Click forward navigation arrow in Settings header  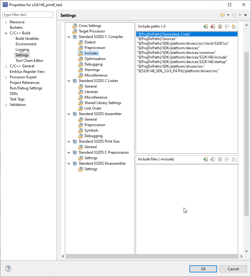coord(234,15)
